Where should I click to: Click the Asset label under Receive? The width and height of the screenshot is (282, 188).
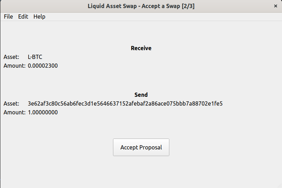click(x=11, y=57)
